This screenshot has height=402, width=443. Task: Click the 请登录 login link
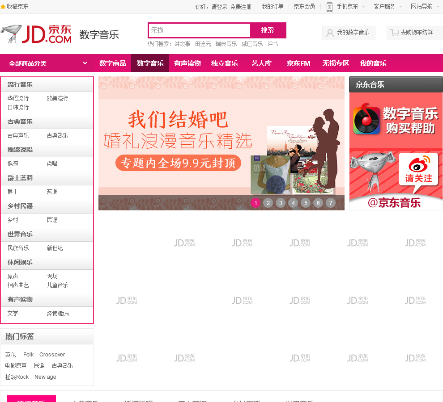(x=219, y=7)
